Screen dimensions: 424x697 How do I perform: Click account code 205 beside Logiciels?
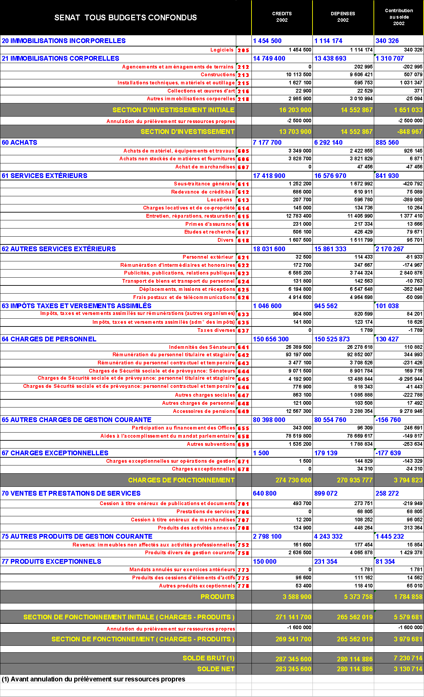[243, 50]
